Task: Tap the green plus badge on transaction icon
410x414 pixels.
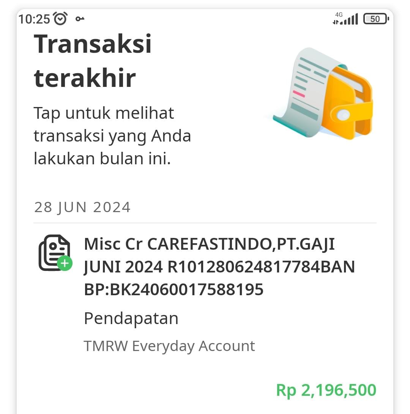Action: [65, 263]
